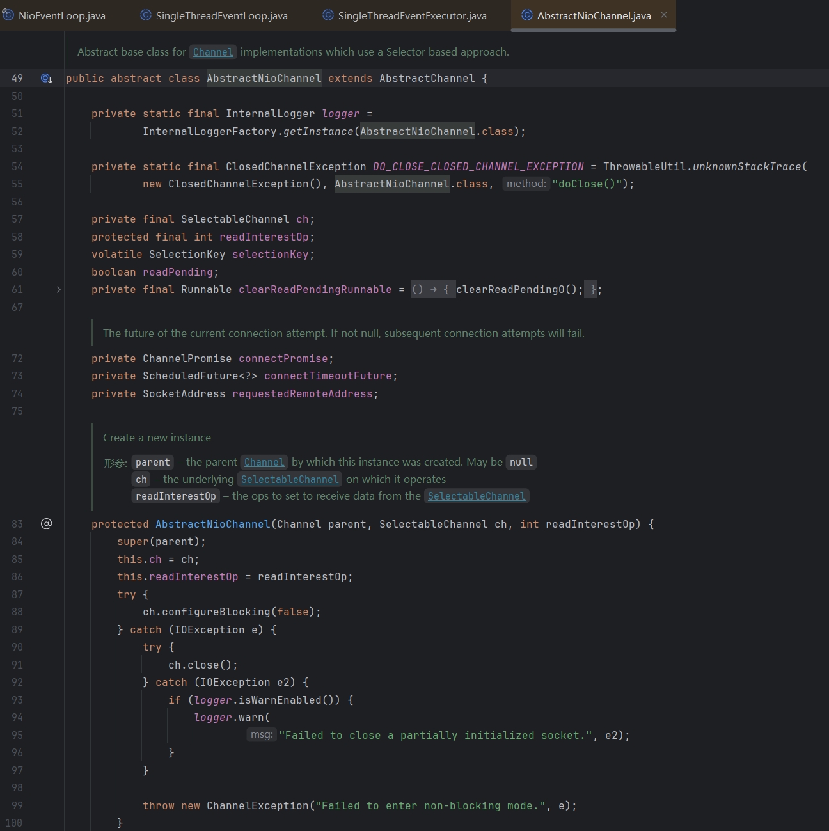Image resolution: width=829 pixels, height=831 pixels.
Task: Click class icon on AbstractNioChannel.java tab
Action: point(527,15)
